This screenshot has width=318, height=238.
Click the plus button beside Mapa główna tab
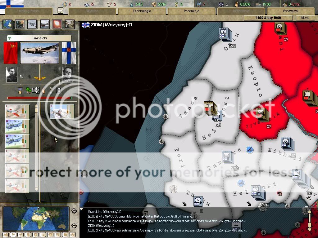pyautogui.click(x=60, y=11)
